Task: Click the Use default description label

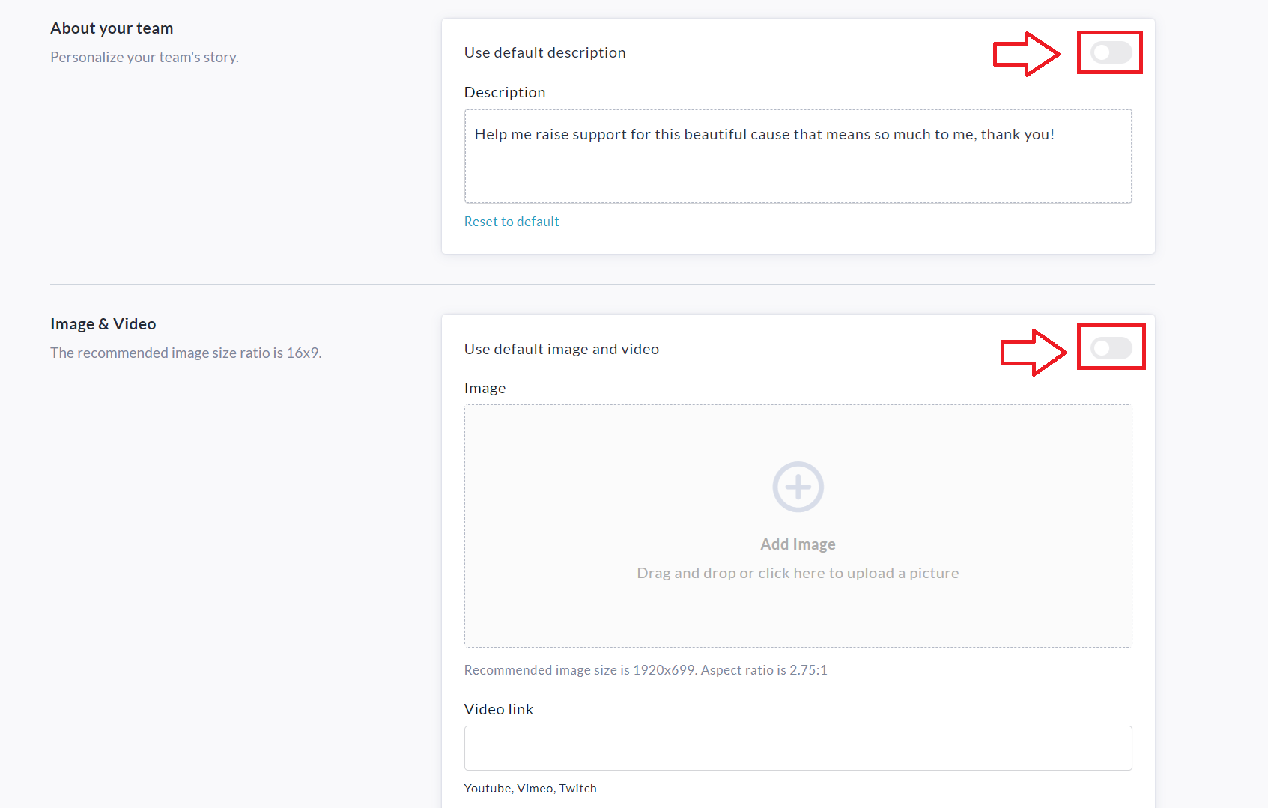Action: pos(544,52)
